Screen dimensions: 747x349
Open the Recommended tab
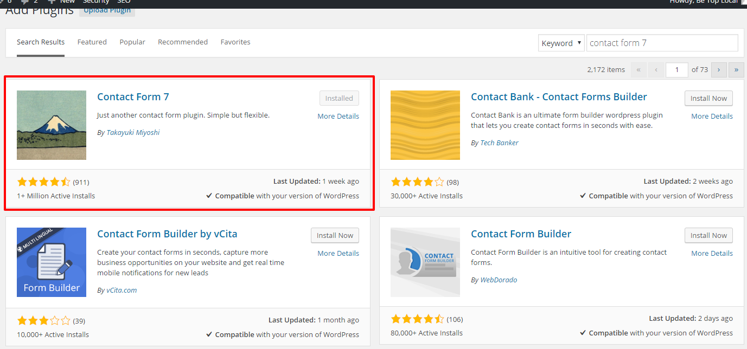click(x=183, y=42)
